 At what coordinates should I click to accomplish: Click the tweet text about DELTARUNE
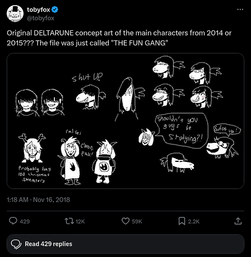point(119,38)
